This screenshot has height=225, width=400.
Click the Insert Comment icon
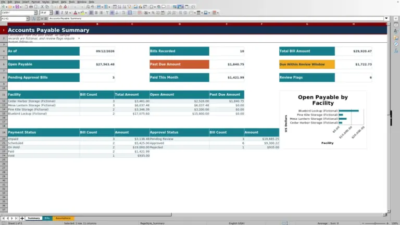click(164, 7)
